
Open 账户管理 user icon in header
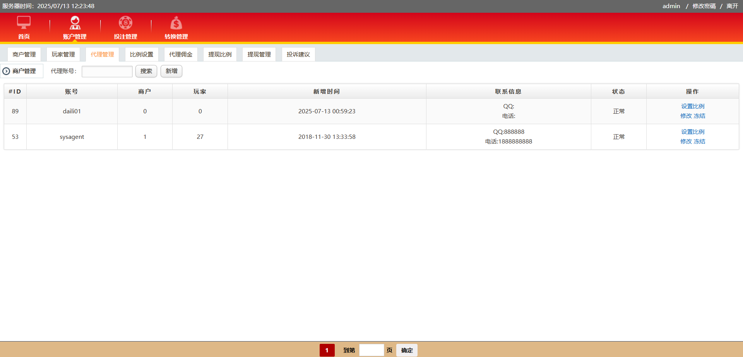[x=75, y=23]
